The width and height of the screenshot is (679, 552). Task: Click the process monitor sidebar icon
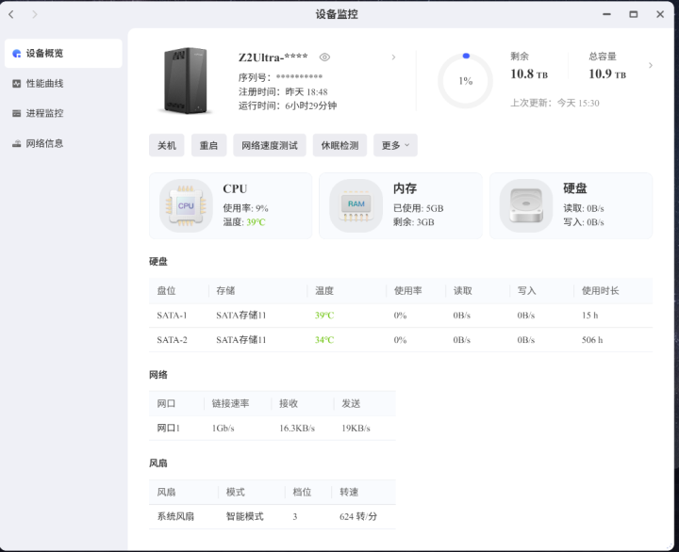click(x=17, y=114)
